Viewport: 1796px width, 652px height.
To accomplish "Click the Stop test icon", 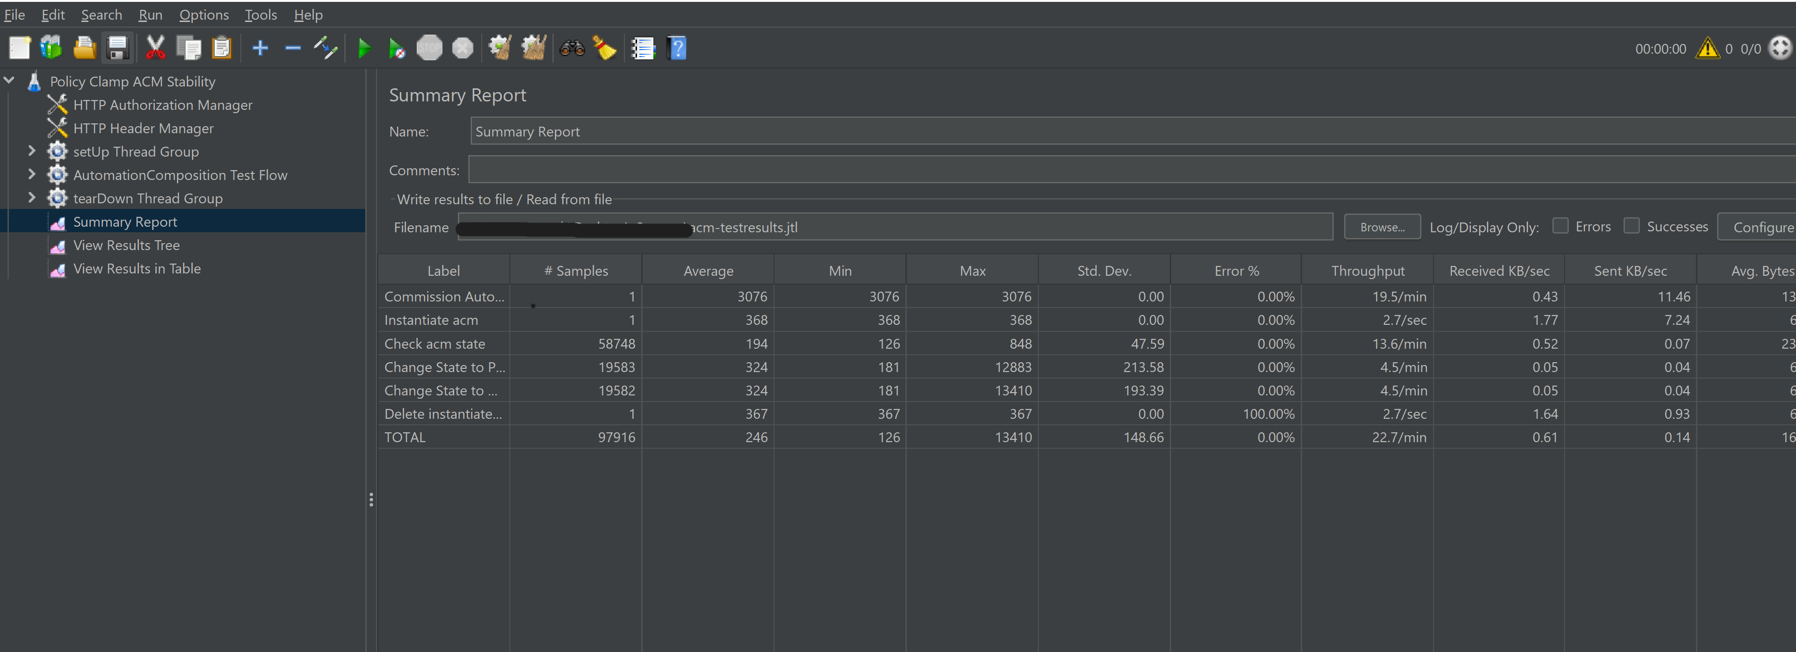I will click(429, 48).
